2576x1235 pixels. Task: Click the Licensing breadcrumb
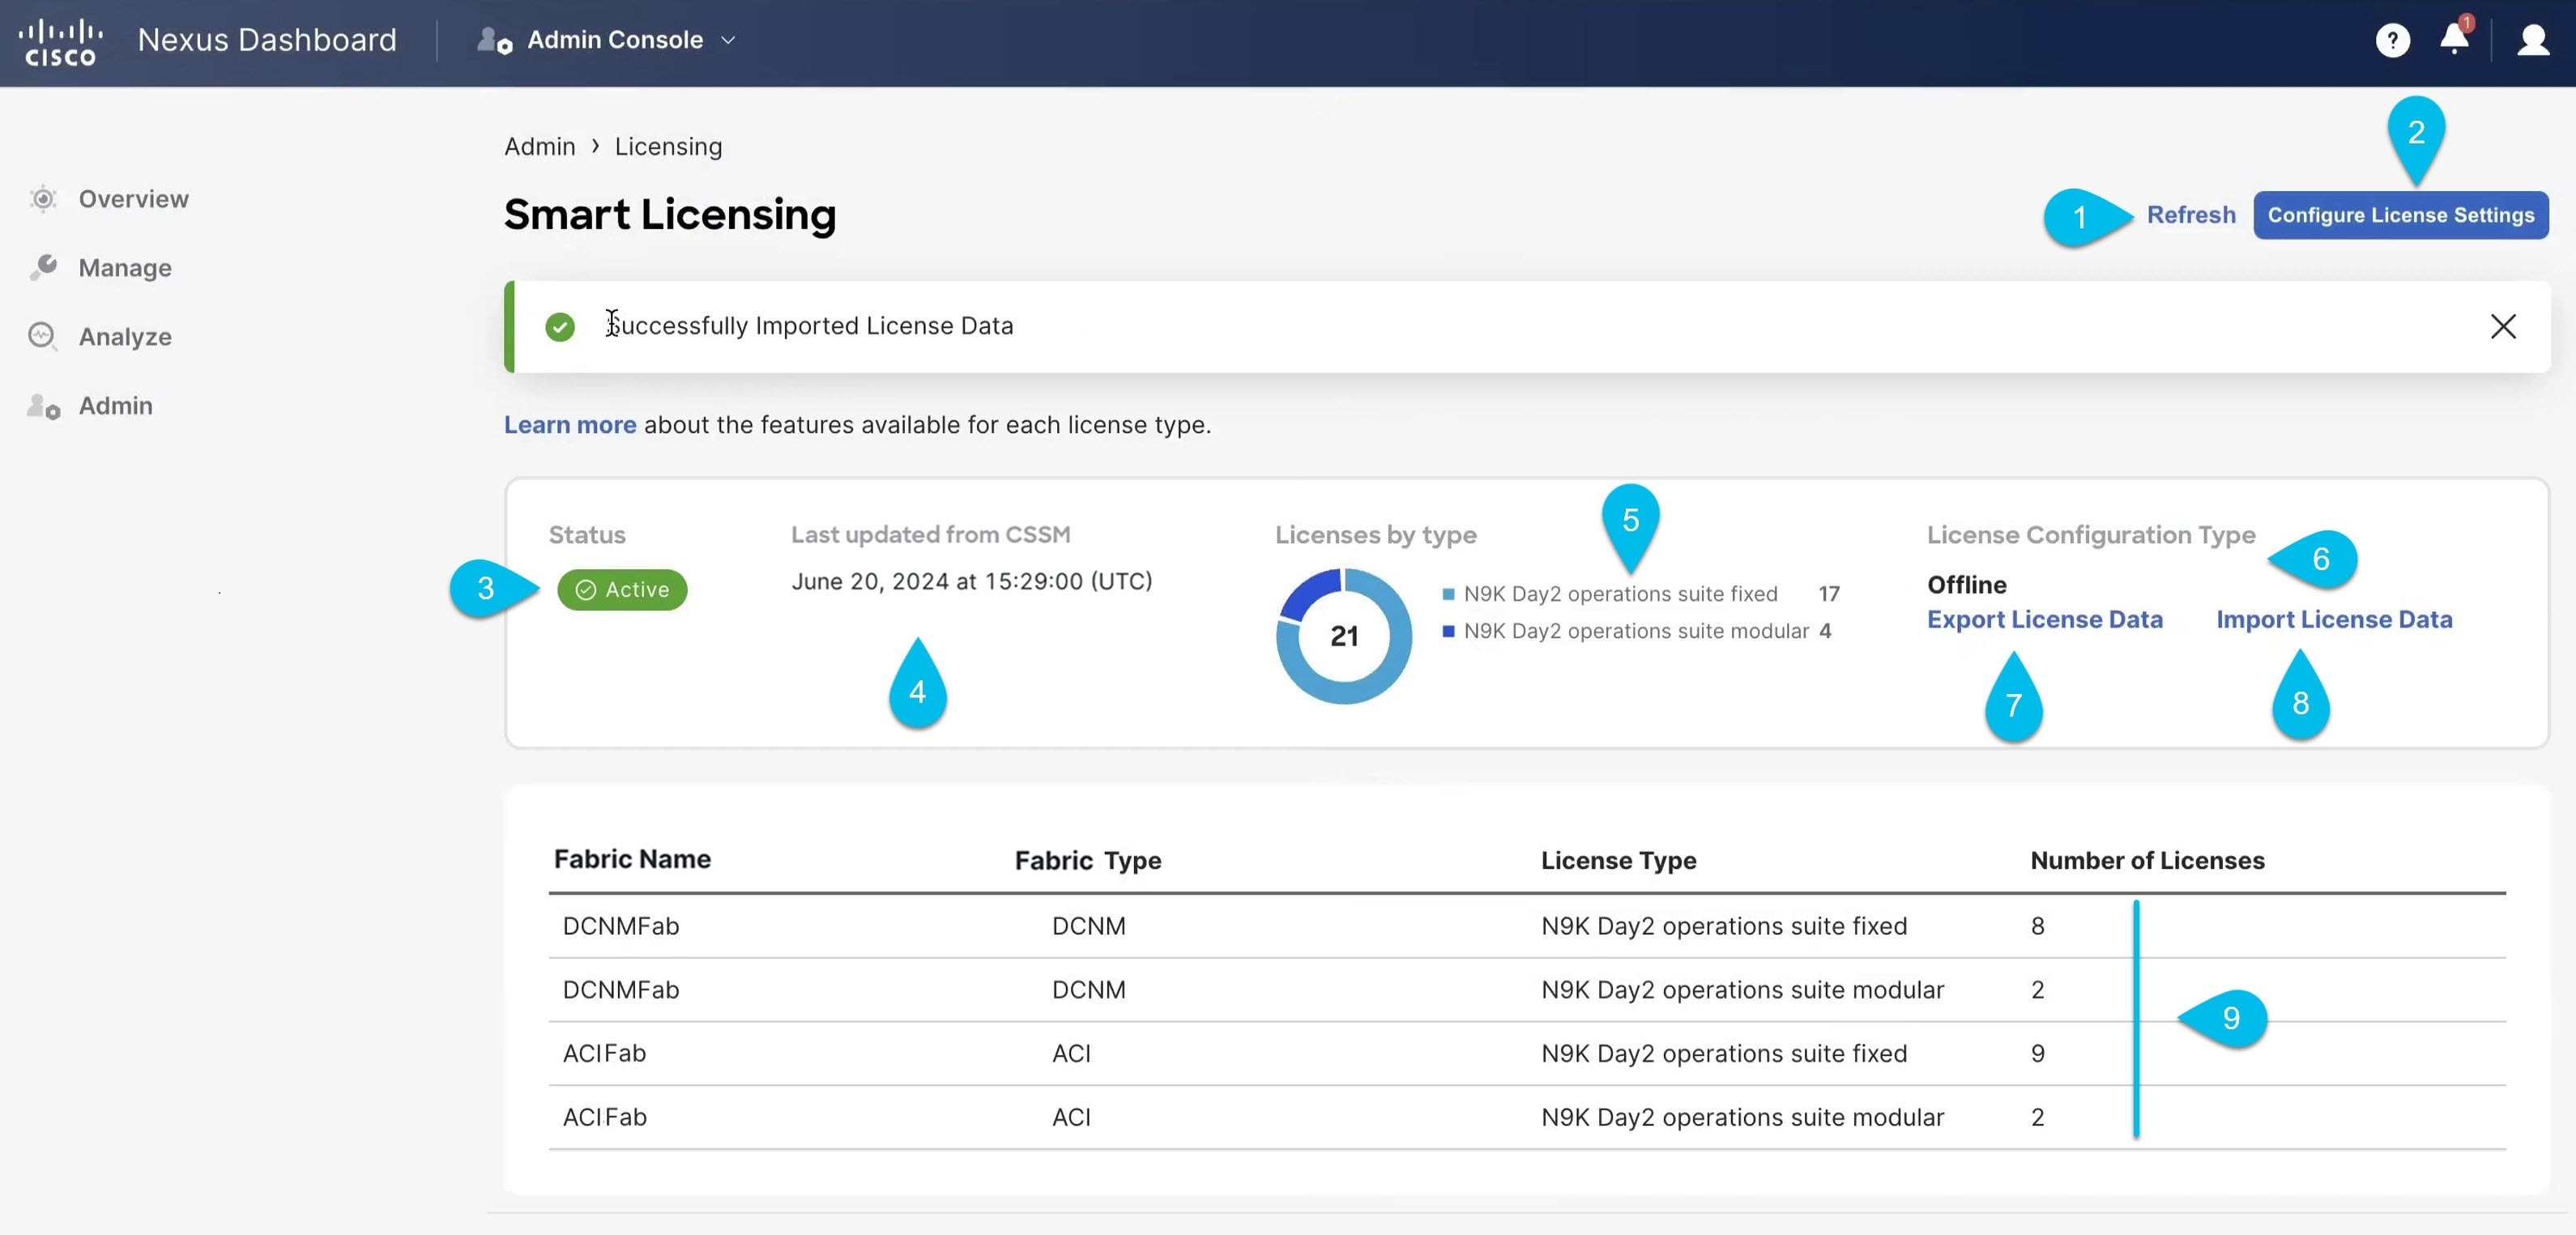(x=668, y=146)
